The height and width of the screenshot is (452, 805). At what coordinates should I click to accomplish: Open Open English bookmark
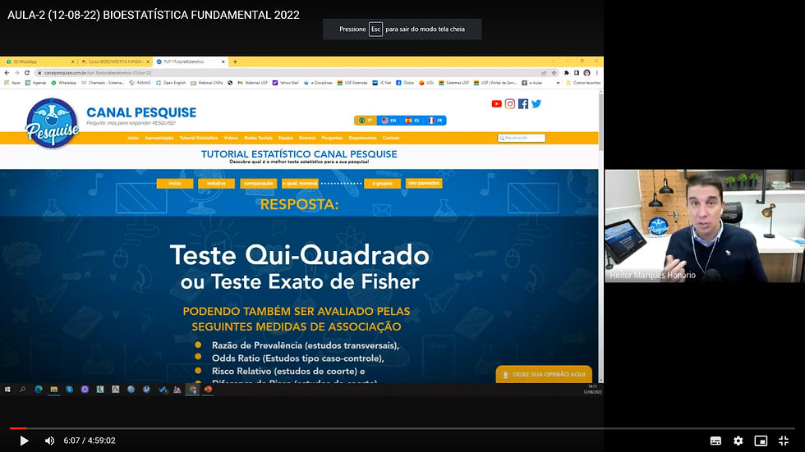171,83
